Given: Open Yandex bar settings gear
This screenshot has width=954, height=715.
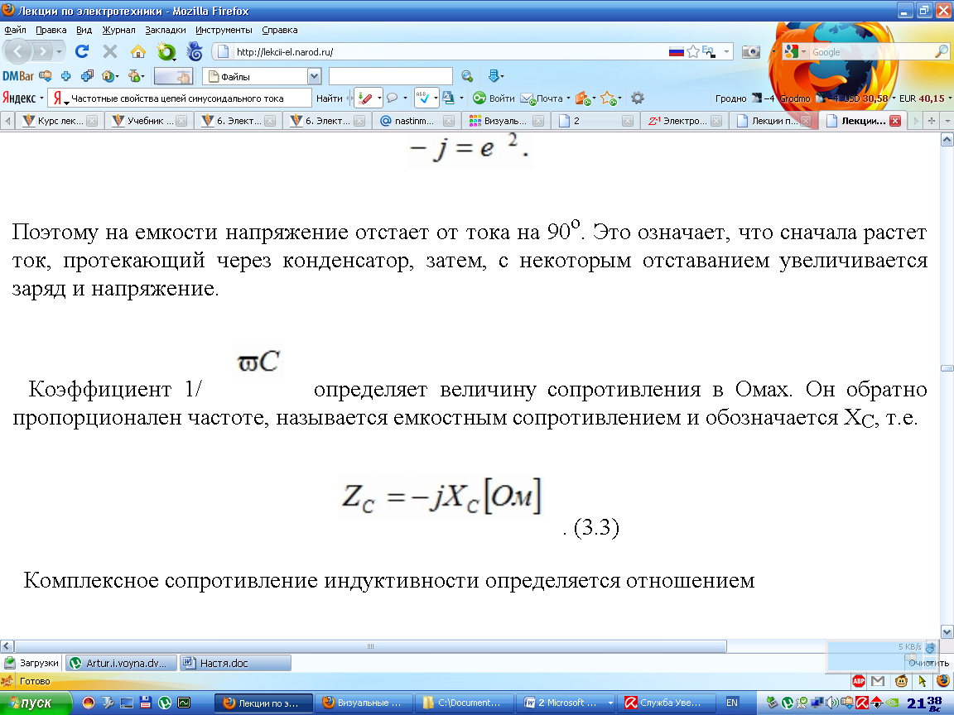Looking at the screenshot, I should point(638,98).
